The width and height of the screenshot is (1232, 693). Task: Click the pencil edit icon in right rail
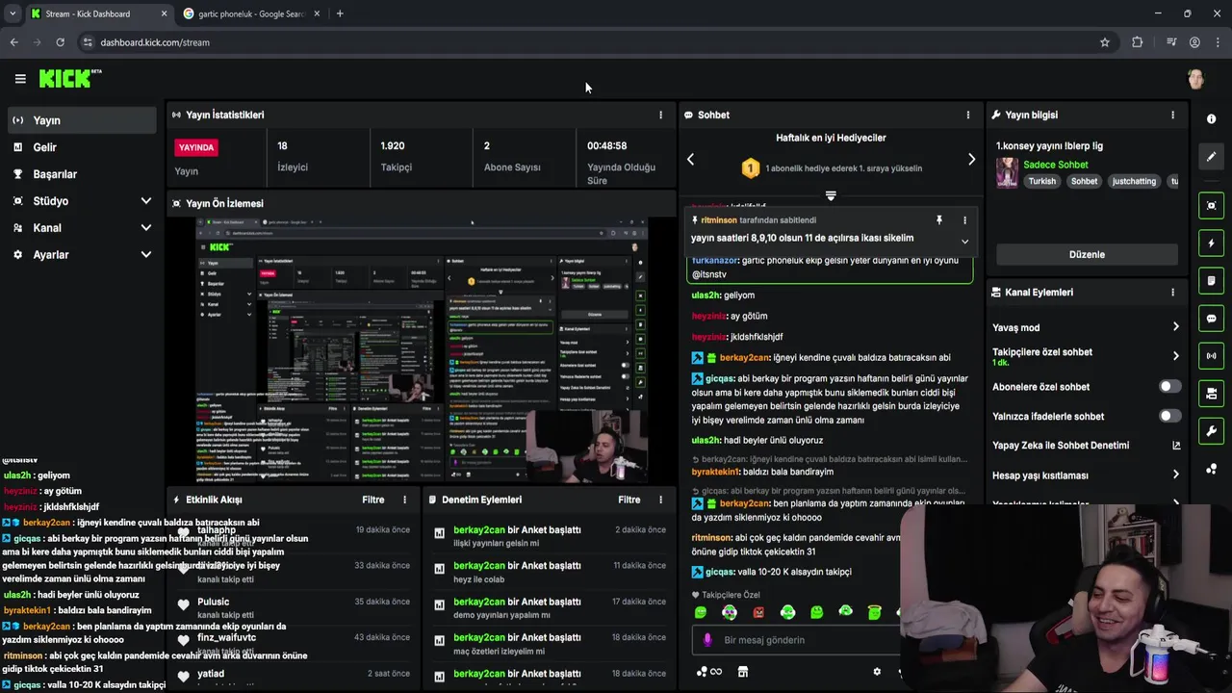coord(1211,156)
